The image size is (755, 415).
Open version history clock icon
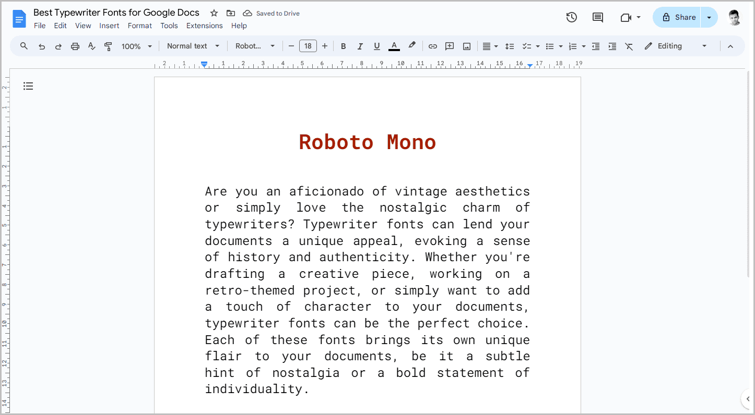point(572,17)
